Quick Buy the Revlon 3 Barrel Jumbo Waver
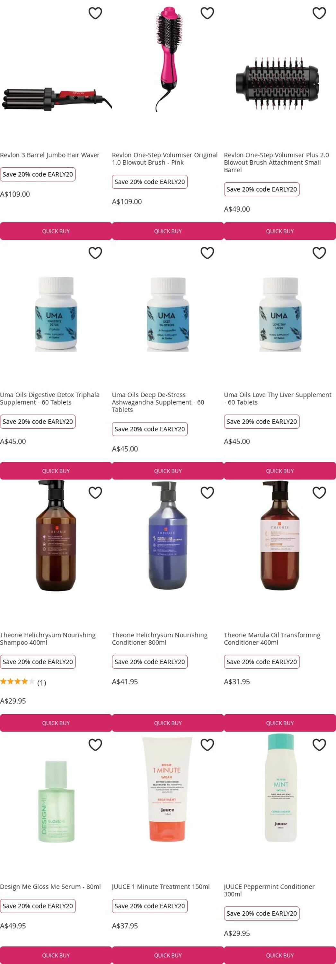Screen dimensions: 336x964 click(x=56, y=231)
